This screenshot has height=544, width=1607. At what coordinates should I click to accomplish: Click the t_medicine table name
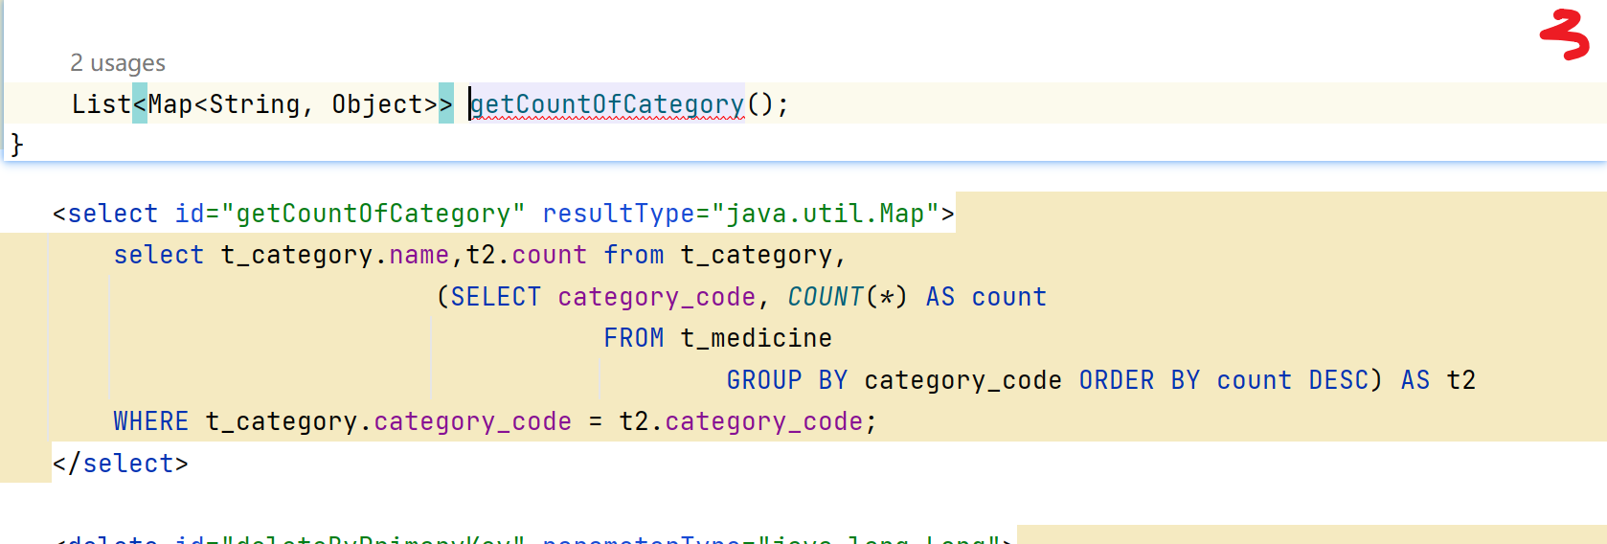coord(756,338)
